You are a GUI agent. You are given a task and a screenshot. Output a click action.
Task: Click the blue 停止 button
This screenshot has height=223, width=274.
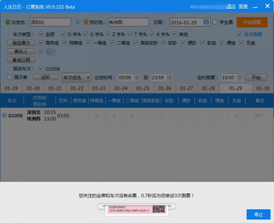(x=258, y=214)
